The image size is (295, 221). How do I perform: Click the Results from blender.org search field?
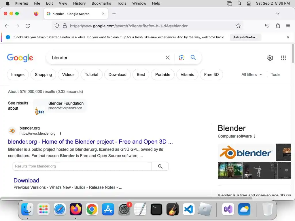82,166
